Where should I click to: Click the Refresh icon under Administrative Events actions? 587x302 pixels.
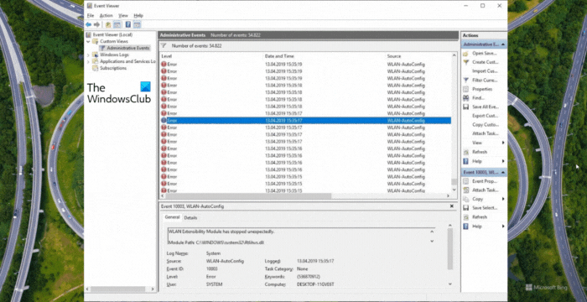[465, 152]
